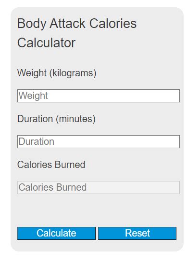This screenshot has width=187, height=265.
Task: Select the word Calculator in the title
Action: [x=47, y=43]
